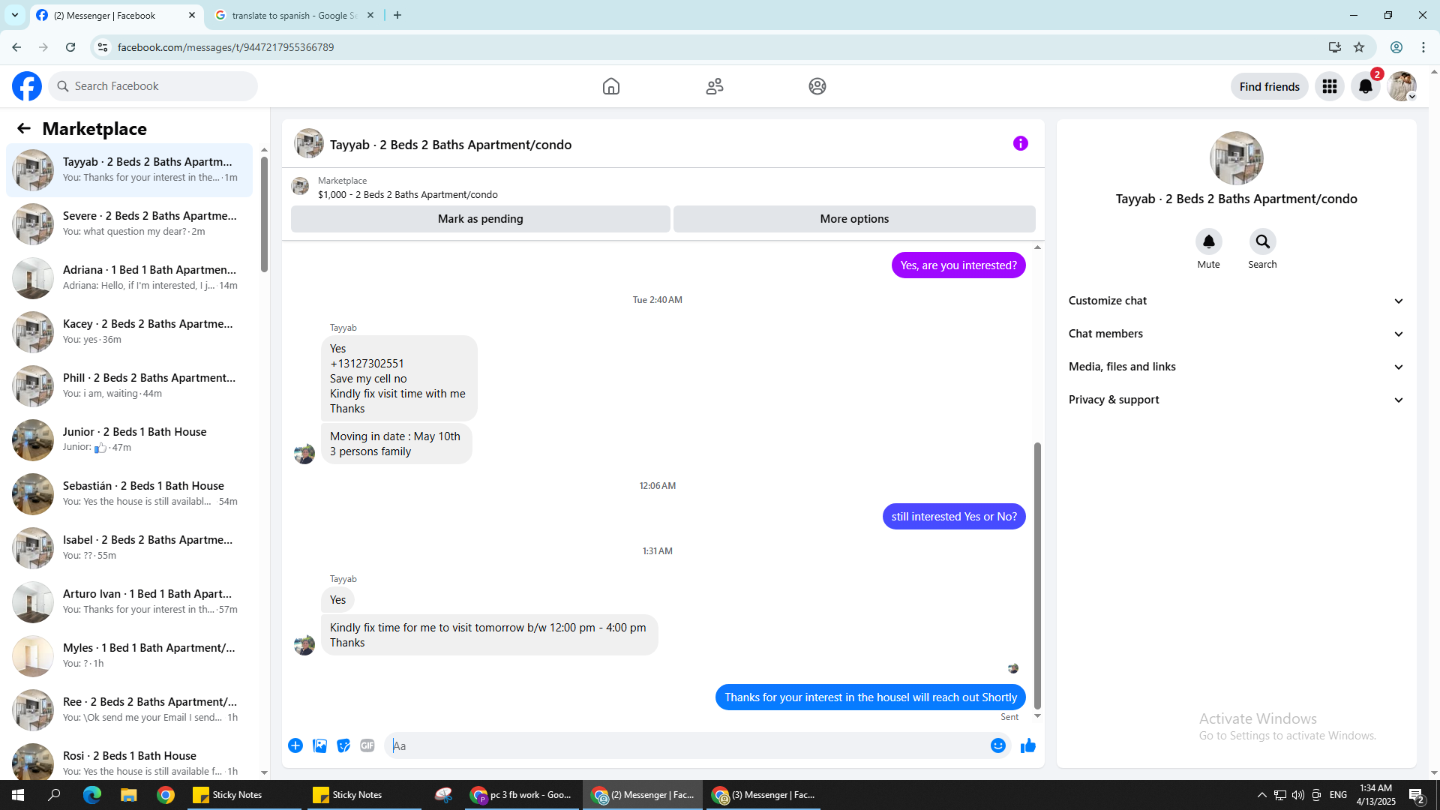Open (3) Messenger Chrome taskbar window
1440x810 pixels.
pos(763,795)
